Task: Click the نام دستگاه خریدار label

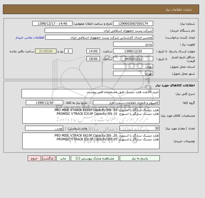Action: coord(182,31)
